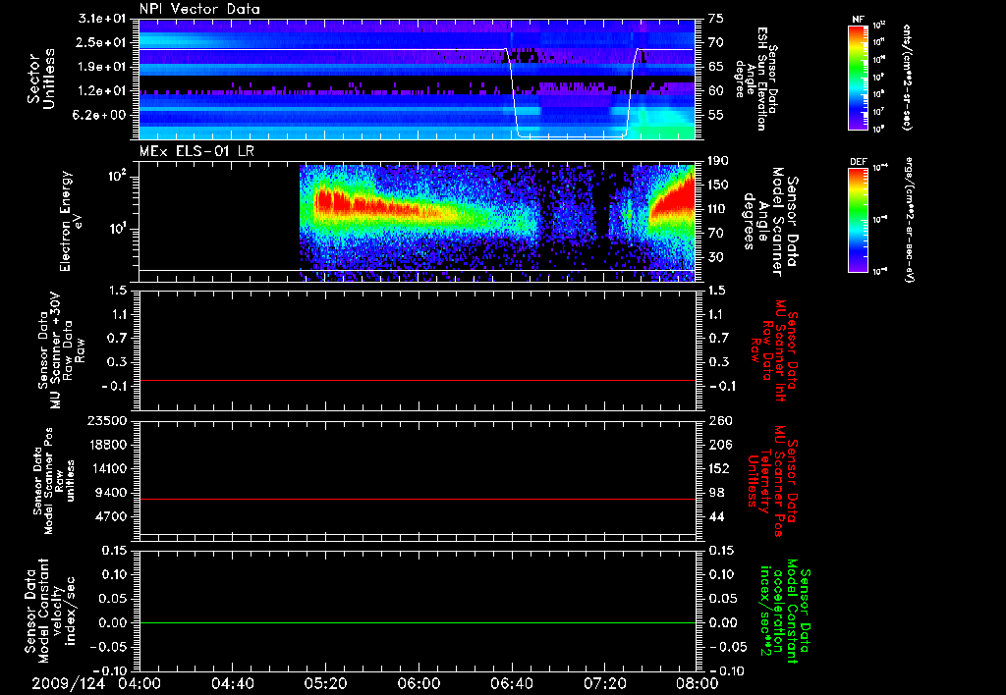1006x695 pixels.
Task: Click the '206' telemetry tick value
Action: (718, 445)
